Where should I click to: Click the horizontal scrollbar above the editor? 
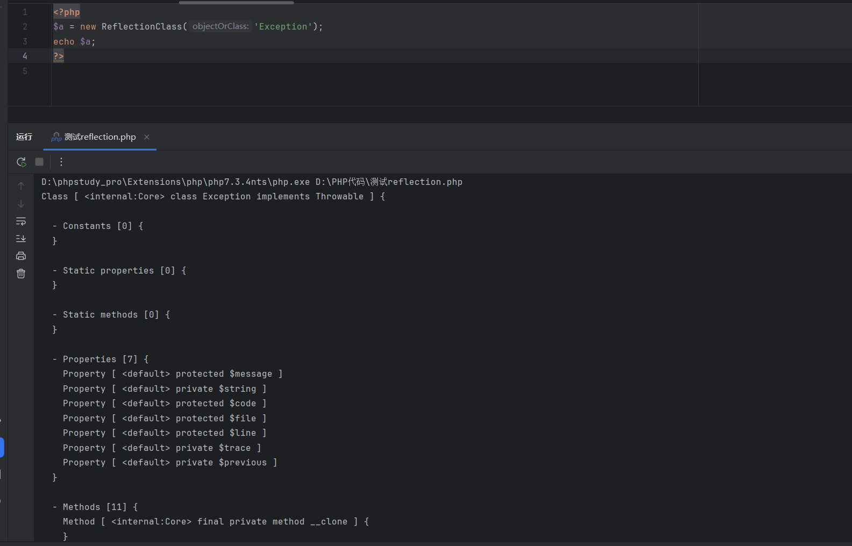[x=237, y=2]
